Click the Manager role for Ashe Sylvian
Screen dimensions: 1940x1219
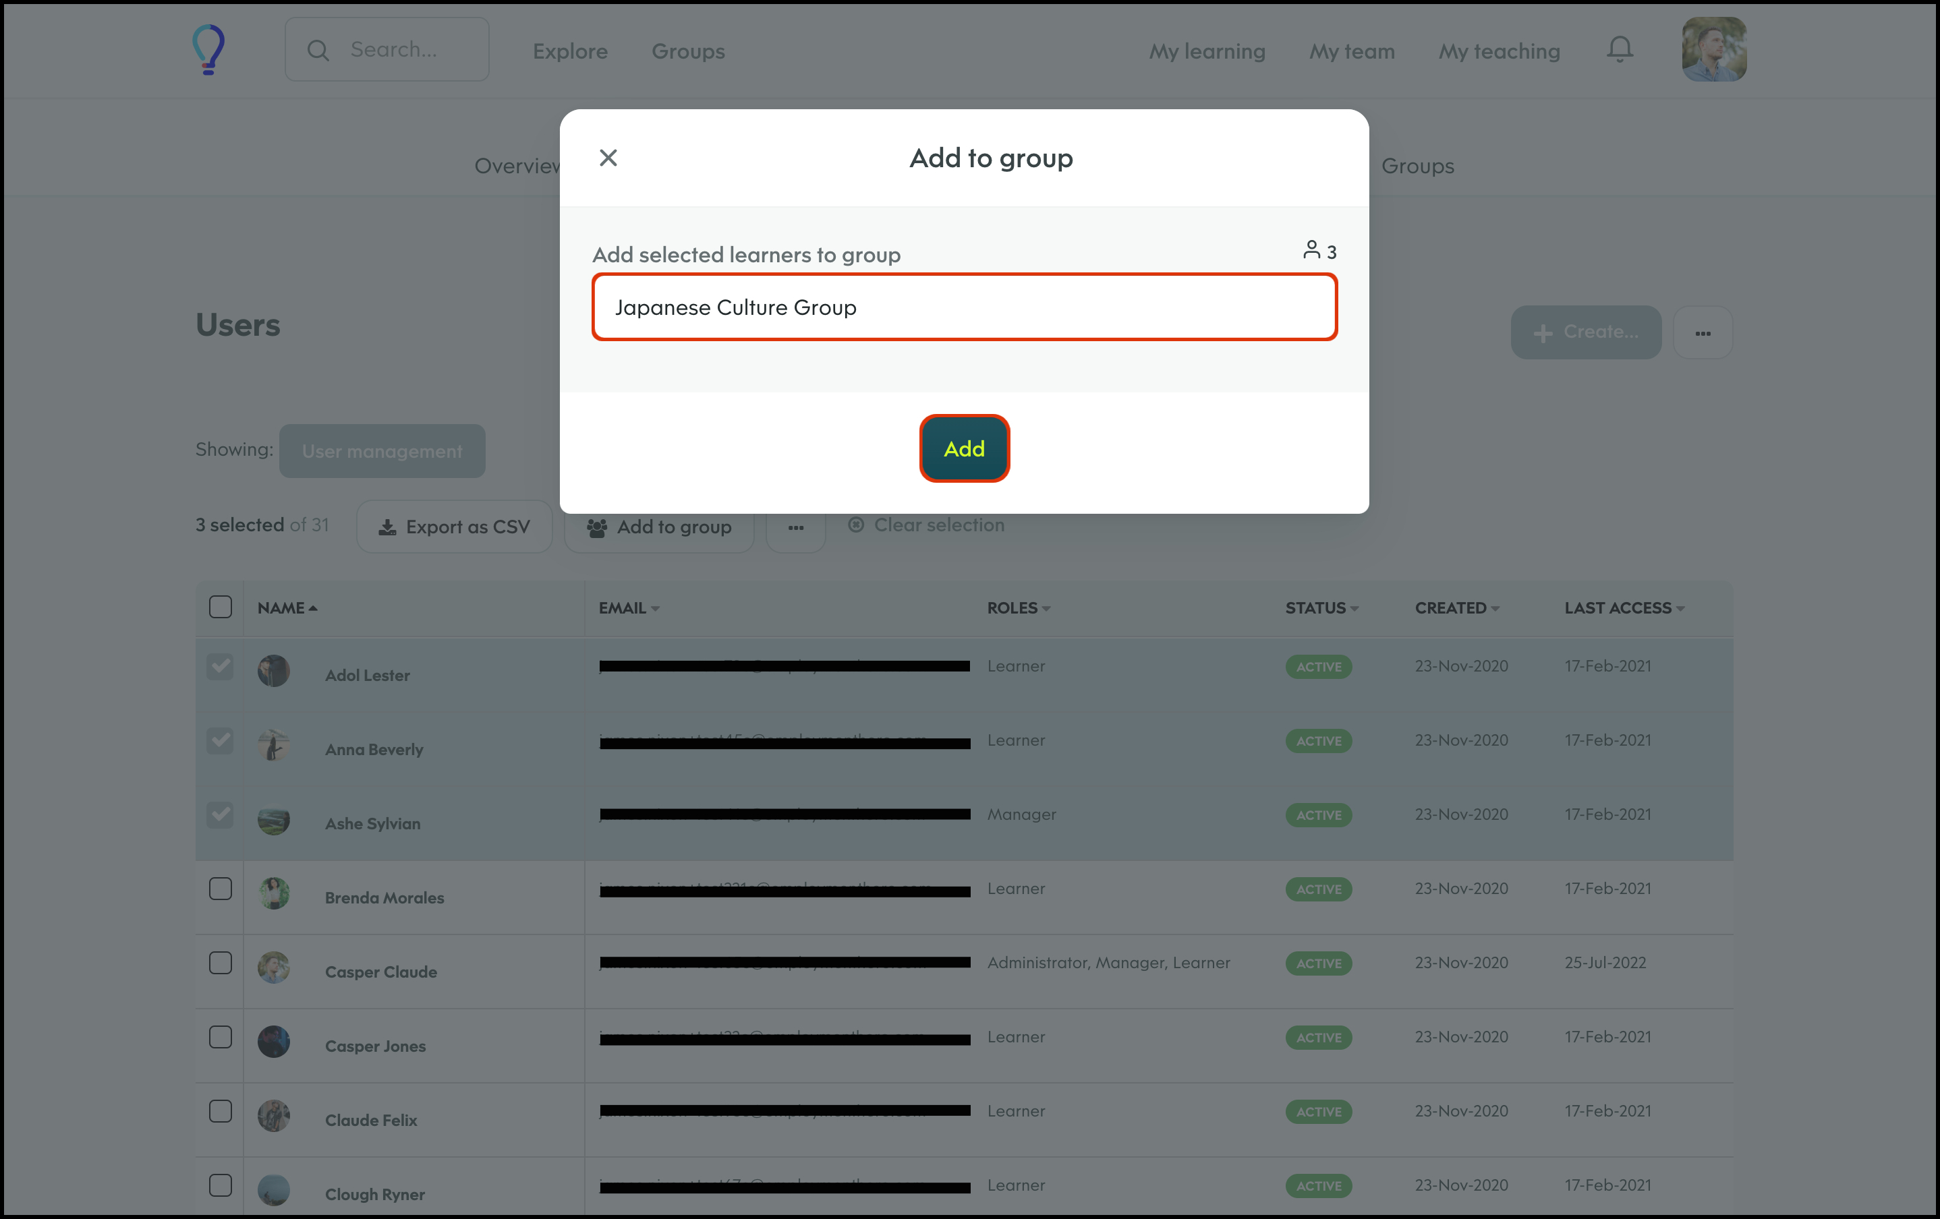[1021, 814]
